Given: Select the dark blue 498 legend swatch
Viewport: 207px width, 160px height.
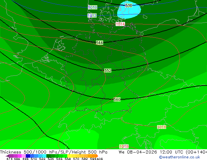Looking at the screenshot, I should [28, 156].
